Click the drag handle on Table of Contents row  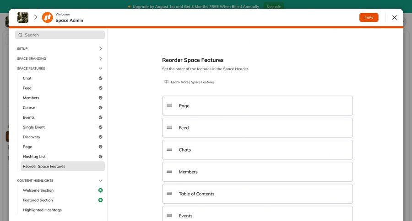tap(169, 194)
